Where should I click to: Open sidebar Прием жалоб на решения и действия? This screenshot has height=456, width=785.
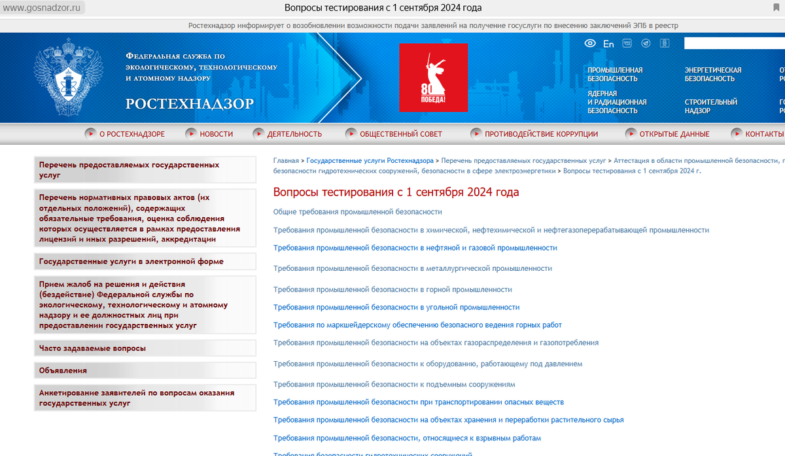click(145, 305)
